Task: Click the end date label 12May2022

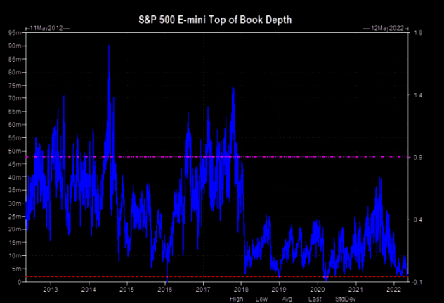Action: click(x=387, y=28)
